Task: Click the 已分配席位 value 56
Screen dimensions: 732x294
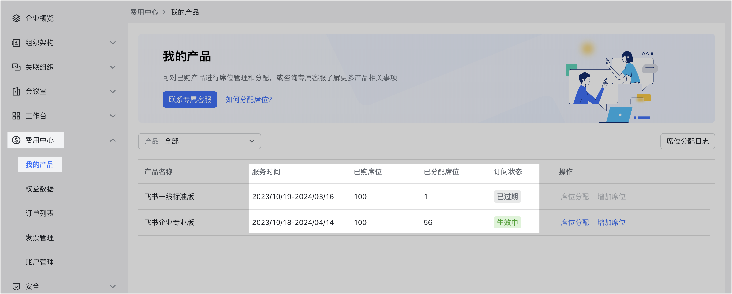Action: (428, 222)
